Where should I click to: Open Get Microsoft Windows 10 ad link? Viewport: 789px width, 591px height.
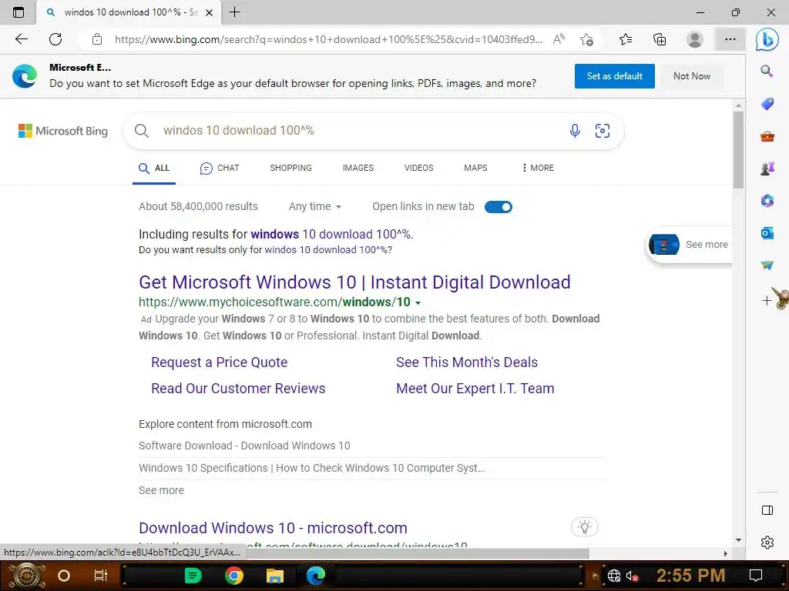click(x=354, y=282)
